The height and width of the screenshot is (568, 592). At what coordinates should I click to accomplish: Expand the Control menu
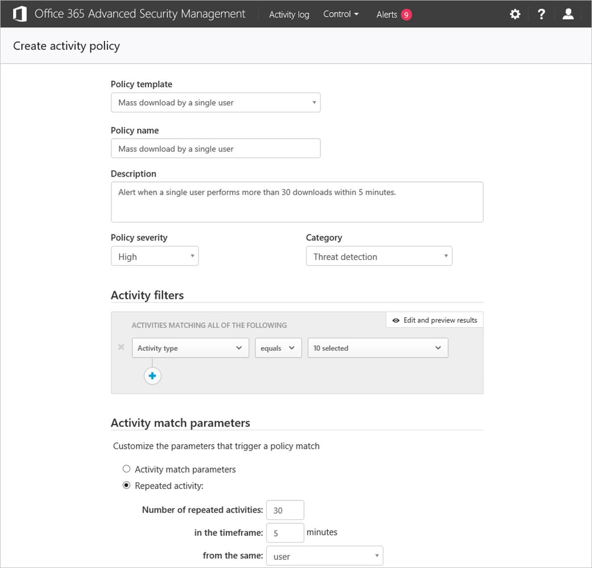coord(341,14)
